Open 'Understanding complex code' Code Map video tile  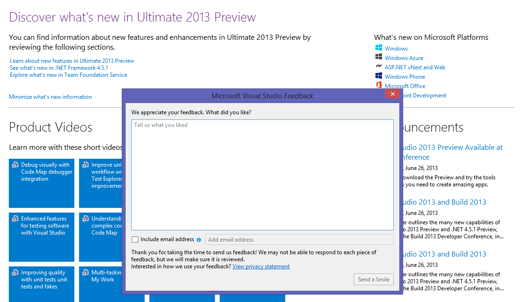pos(101,237)
